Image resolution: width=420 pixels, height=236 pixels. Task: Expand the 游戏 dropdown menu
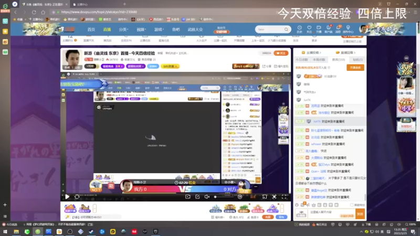(x=159, y=29)
